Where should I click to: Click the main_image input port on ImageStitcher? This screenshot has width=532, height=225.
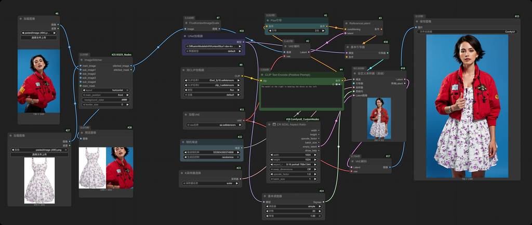tap(81, 66)
